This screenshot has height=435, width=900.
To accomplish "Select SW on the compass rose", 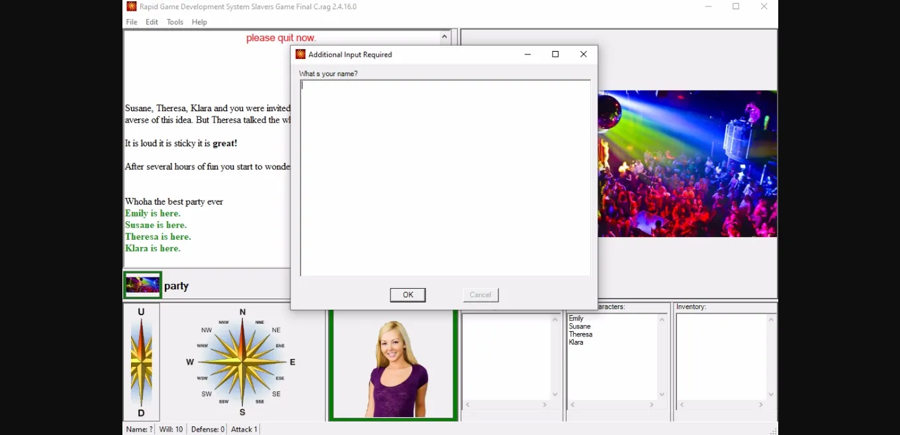I will click(207, 394).
